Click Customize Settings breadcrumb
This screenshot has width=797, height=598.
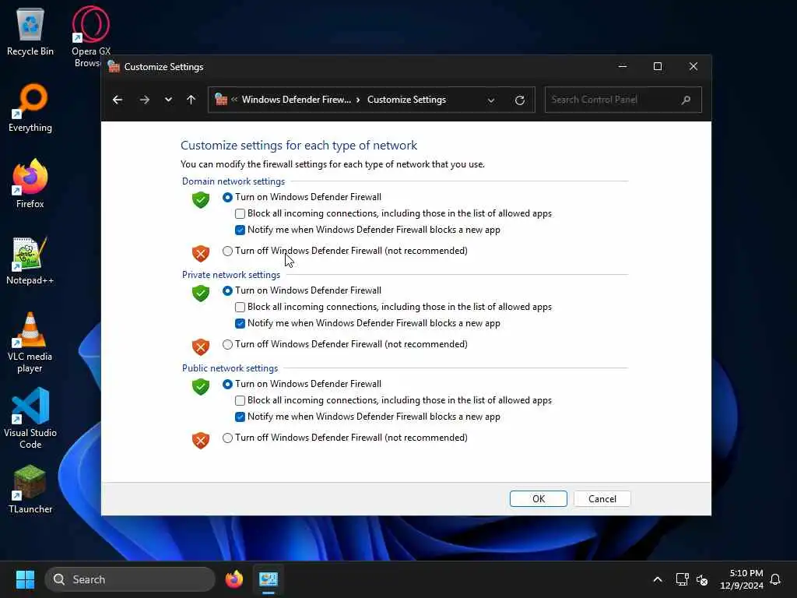[x=406, y=100]
